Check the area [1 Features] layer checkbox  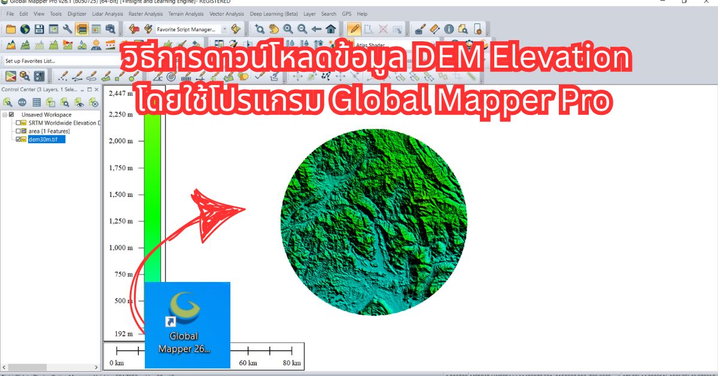pyautogui.click(x=18, y=131)
